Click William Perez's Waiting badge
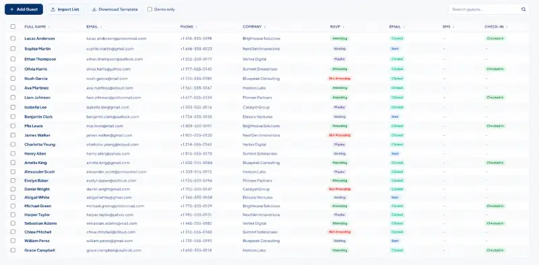The height and width of the screenshot is (265, 539). tap(340, 241)
